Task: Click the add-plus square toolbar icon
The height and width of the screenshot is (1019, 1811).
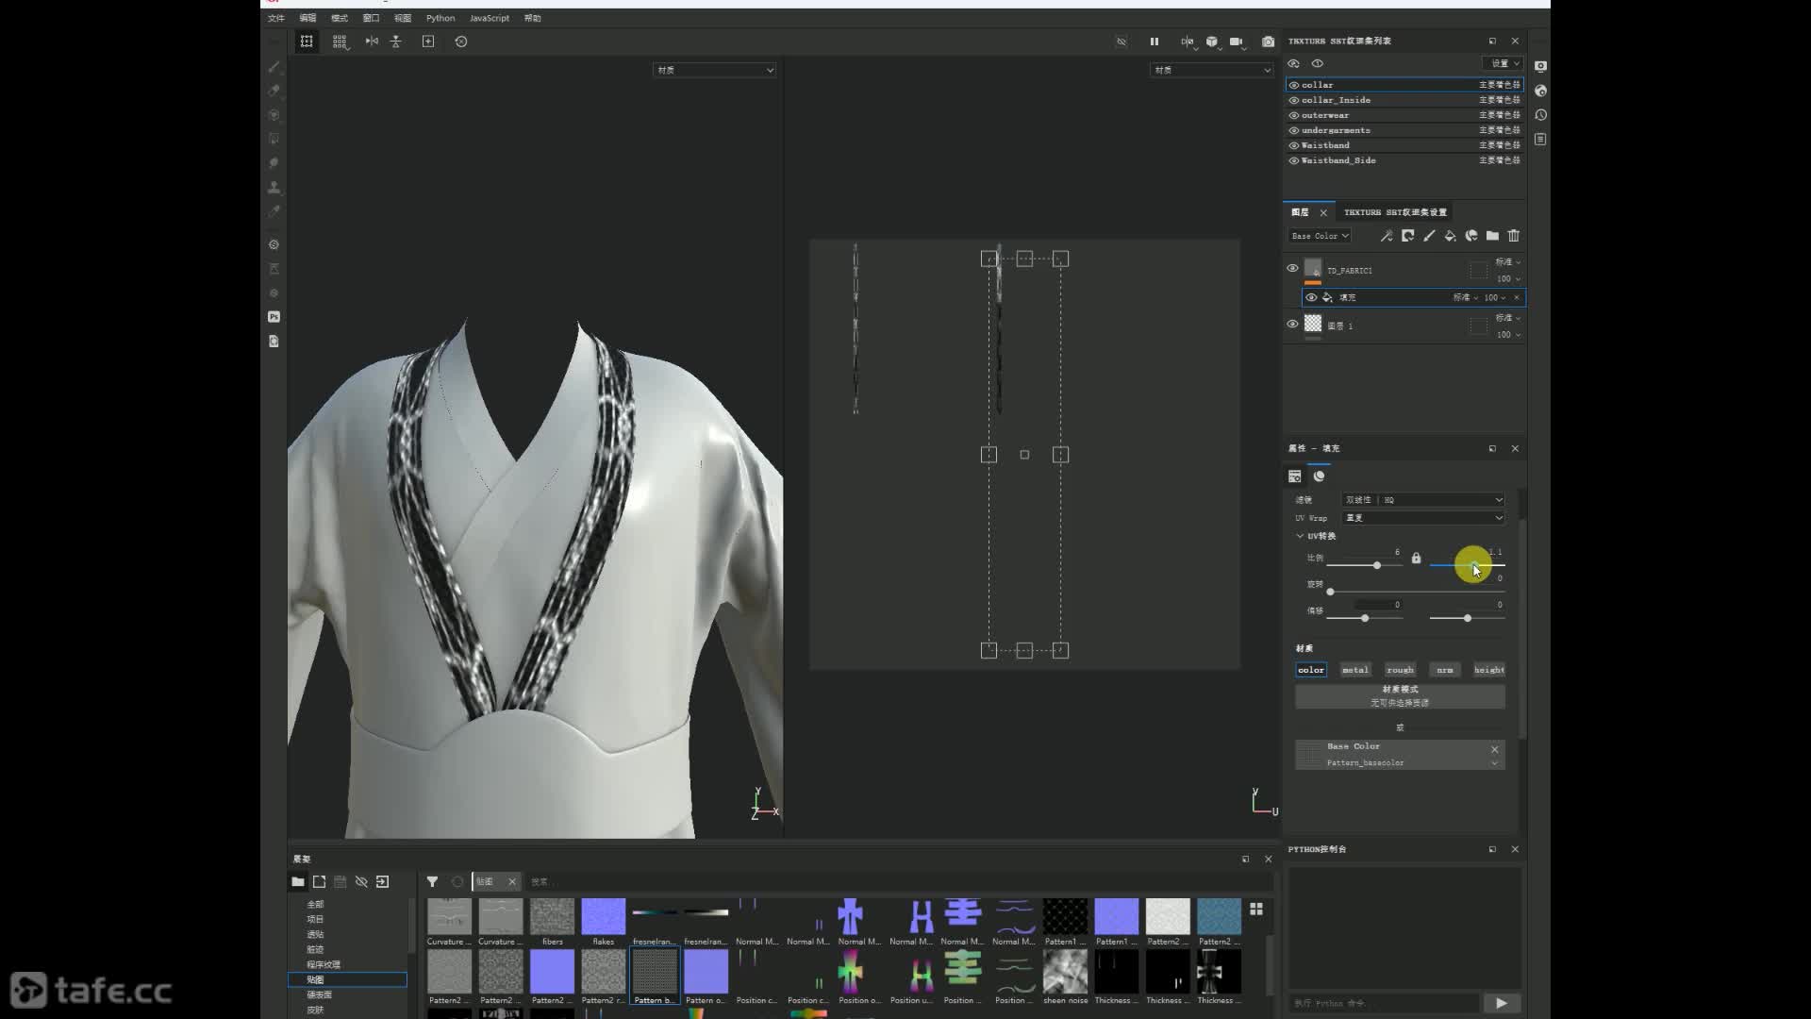Action: point(428,42)
